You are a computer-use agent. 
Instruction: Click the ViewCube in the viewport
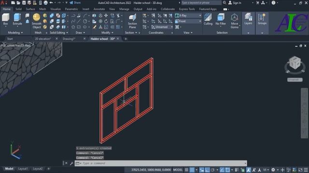point(295,63)
